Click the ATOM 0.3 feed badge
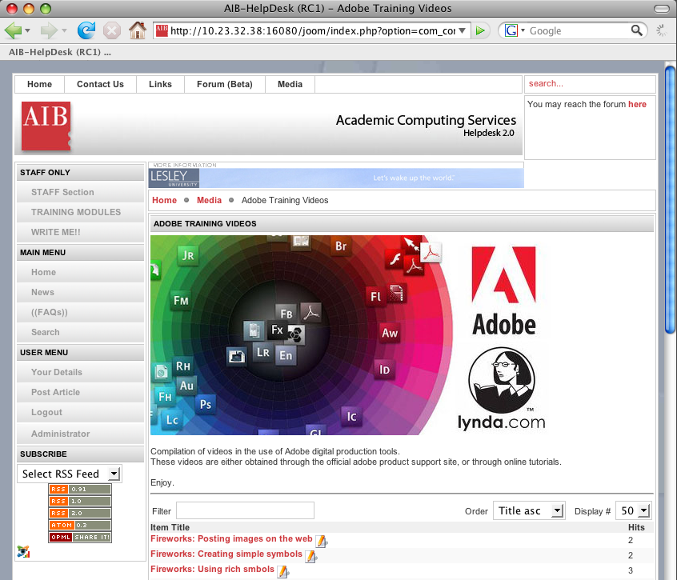Image resolution: width=677 pixels, height=580 pixels. point(79,525)
